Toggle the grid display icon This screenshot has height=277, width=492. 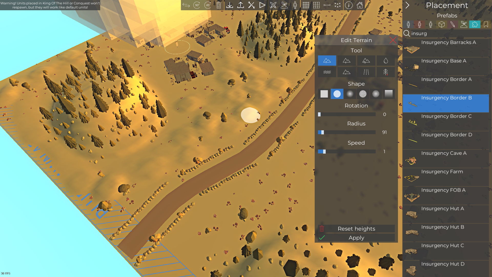[x=306, y=5]
